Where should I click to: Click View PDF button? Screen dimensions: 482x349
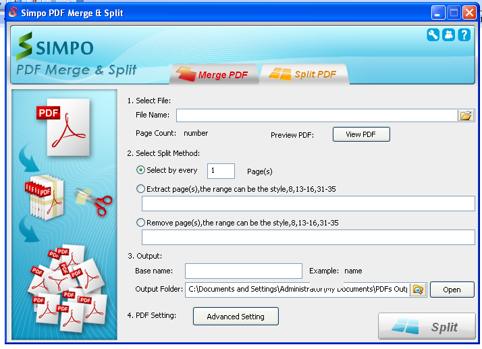pyautogui.click(x=361, y=134)
